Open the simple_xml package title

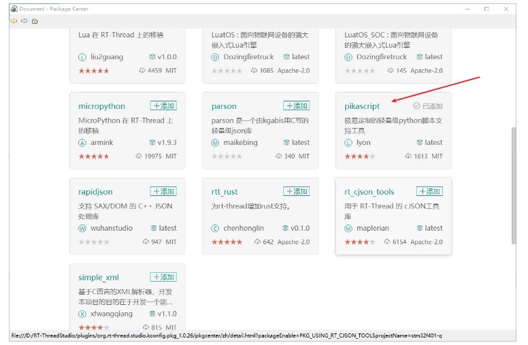pyautogui.click(x=99, y=277)
